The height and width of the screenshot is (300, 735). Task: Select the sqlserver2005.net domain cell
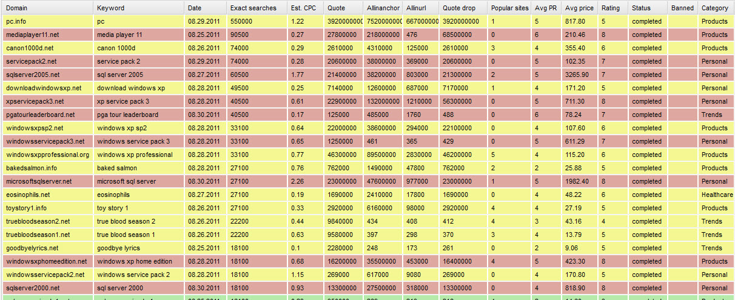[47, 75]
